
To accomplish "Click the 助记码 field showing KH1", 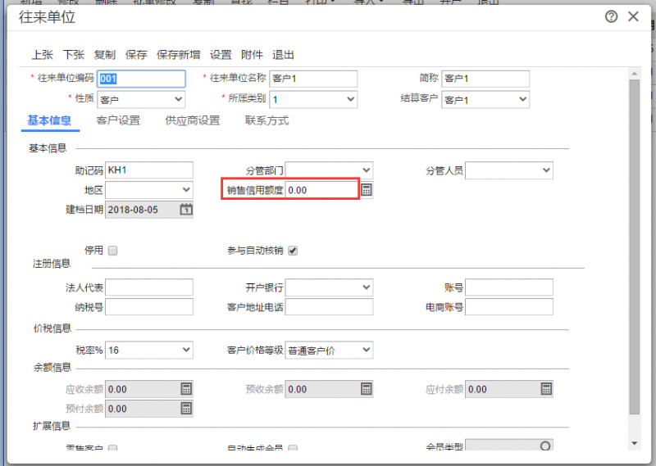I will click(149, 170).
